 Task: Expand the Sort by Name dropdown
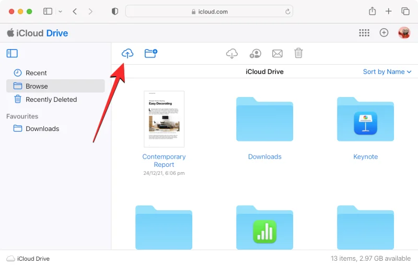(387, 71)
